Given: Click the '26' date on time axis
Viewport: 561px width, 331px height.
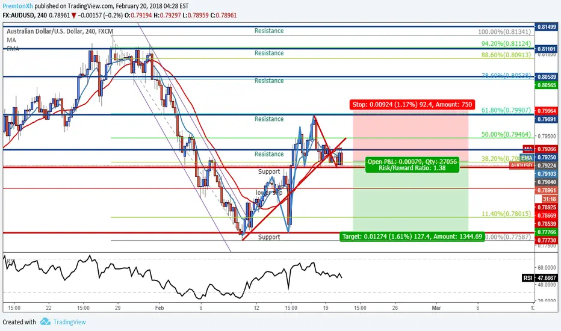Looking at the screenshot, I should (395, 308).
